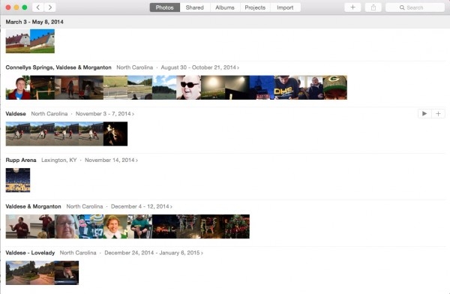
Task: Switch to the Shared tab
Action: coord(194,7)
